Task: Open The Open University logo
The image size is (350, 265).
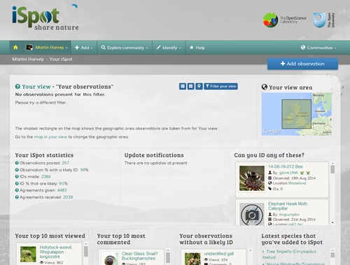Action: click(324, 20)
